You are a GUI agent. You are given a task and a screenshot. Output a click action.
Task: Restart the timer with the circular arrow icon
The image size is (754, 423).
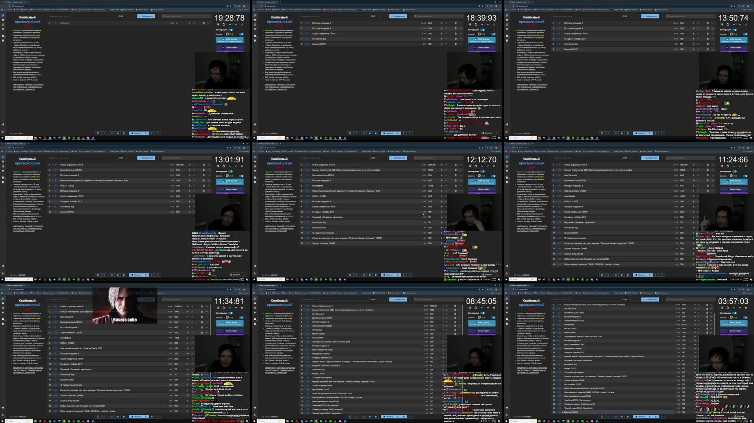[224, 24]
